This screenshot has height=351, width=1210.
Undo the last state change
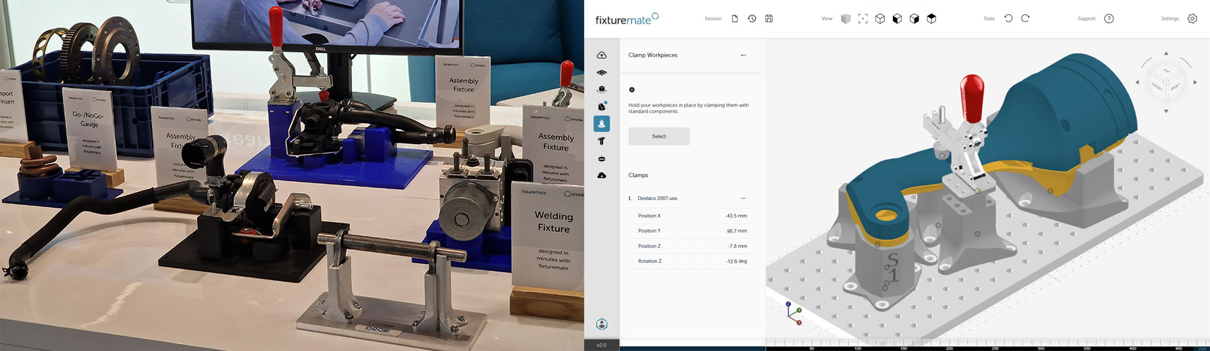click(1008, 19)
